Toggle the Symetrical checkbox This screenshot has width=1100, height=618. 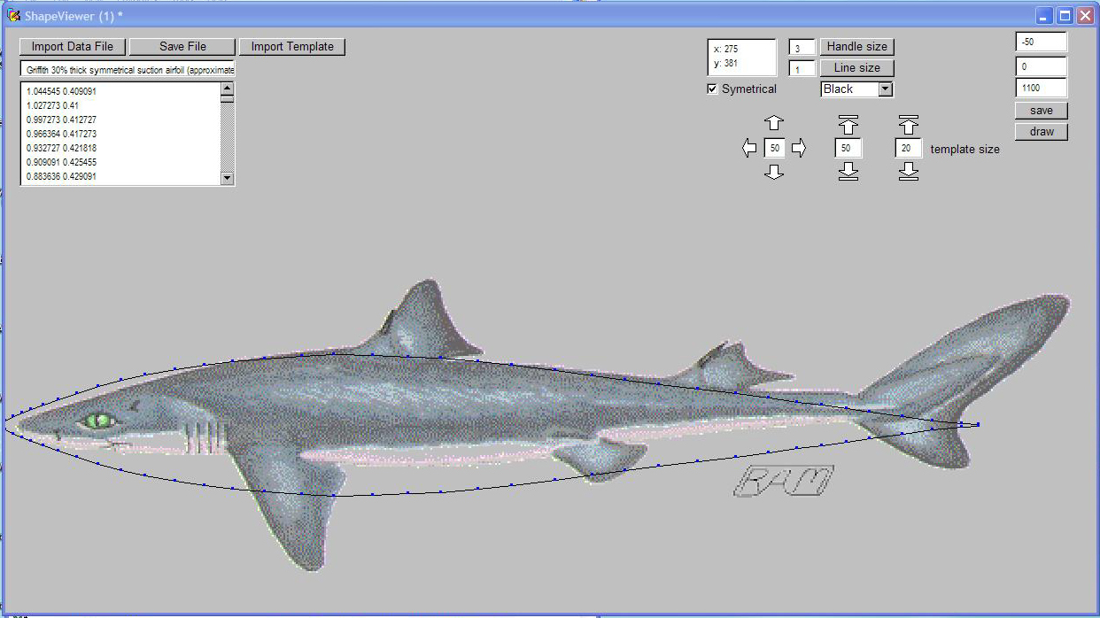pyautogui.click(x=713, y=89)
